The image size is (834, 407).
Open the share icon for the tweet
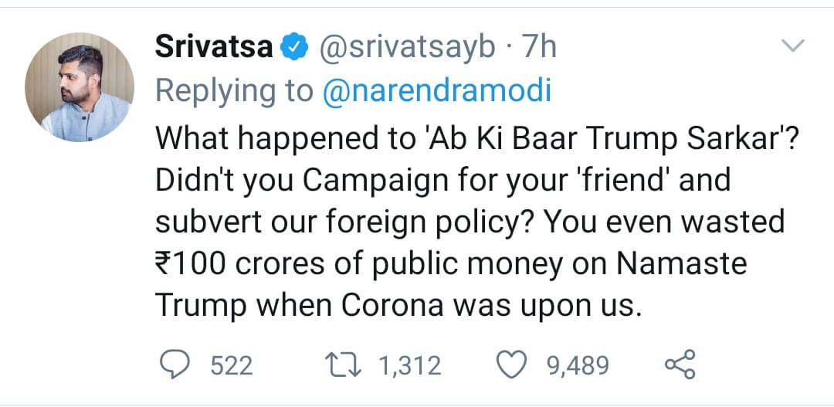click(680, 365)
